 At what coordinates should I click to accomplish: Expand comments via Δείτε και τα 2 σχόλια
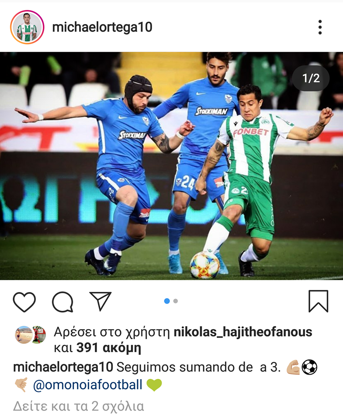tap(78, 406)
